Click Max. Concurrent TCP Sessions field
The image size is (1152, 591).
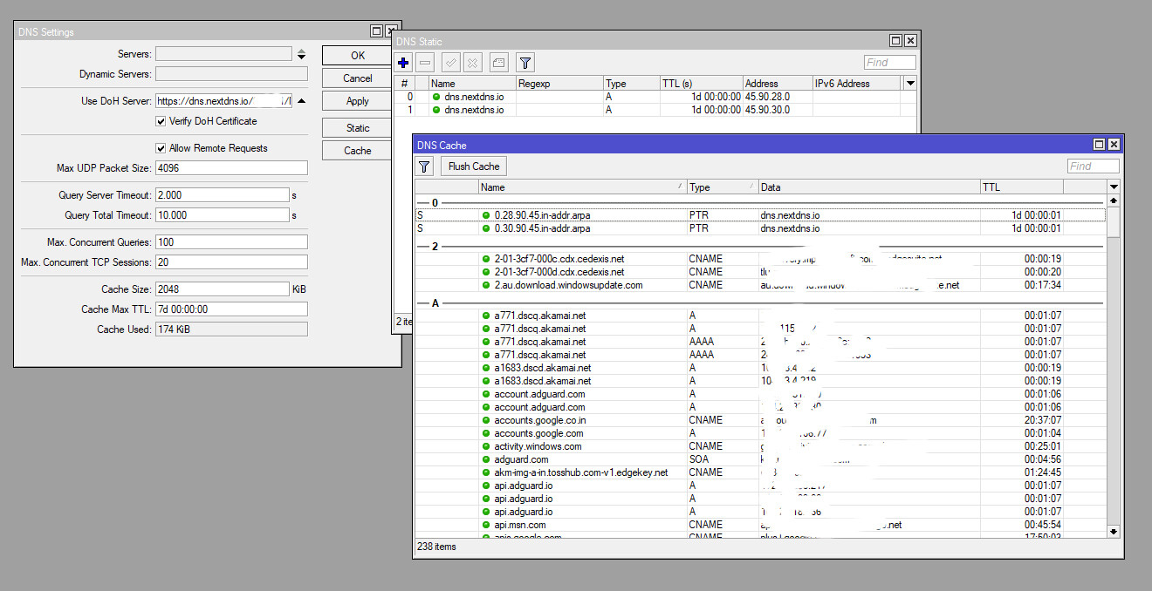[231, 262]
